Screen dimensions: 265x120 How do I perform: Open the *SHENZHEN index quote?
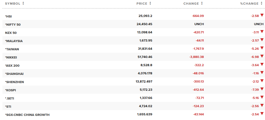pos(14,82)
